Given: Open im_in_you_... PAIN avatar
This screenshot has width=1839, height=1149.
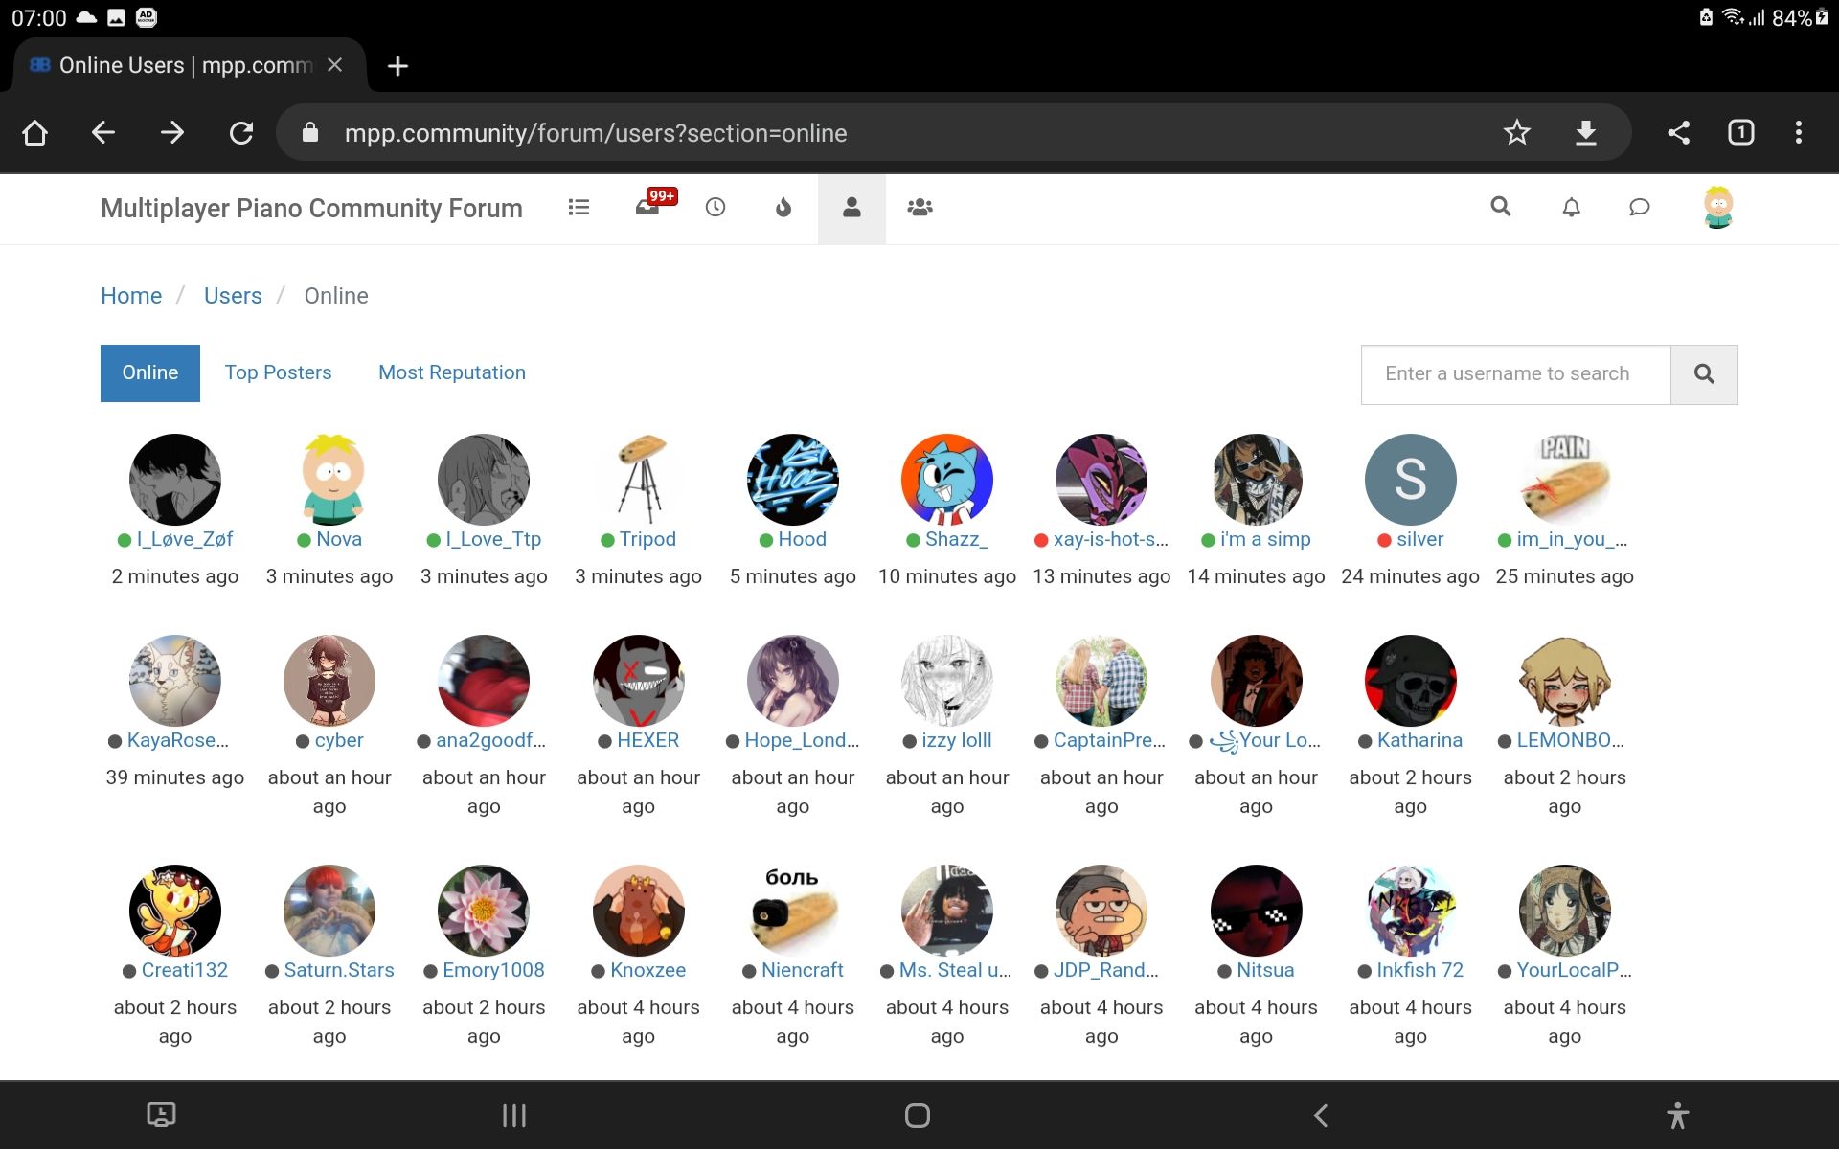Looking at the screenshot, I should [x=1564, y=479].
